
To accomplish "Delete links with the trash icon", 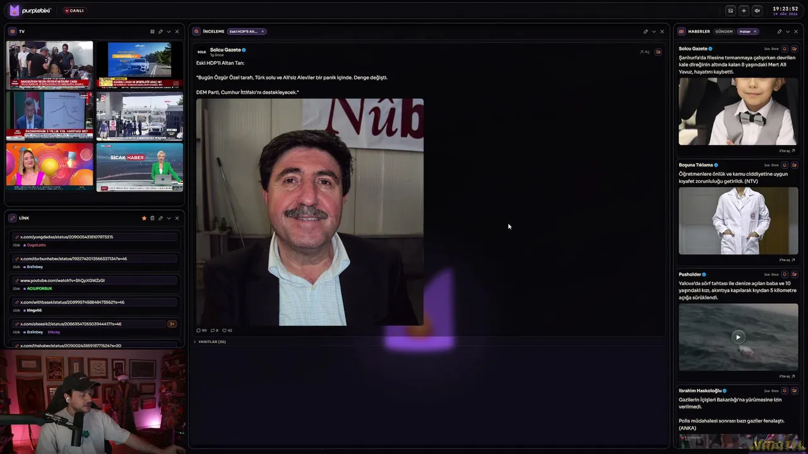I will [152, 218].
